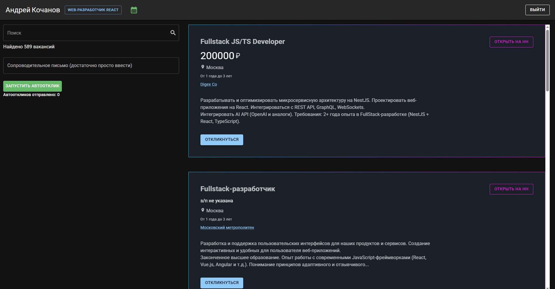Open the Московский метрополитен company link

coord(227,228)
